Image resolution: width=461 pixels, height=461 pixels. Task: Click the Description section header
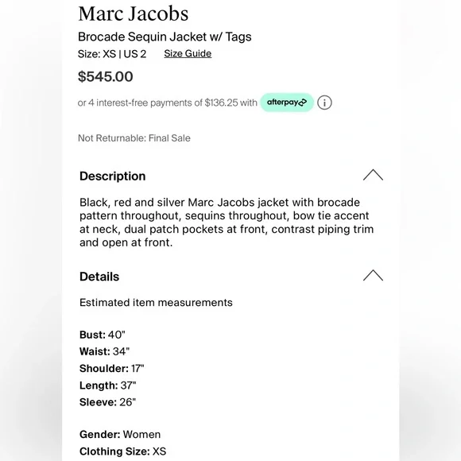tap(113, 176)
